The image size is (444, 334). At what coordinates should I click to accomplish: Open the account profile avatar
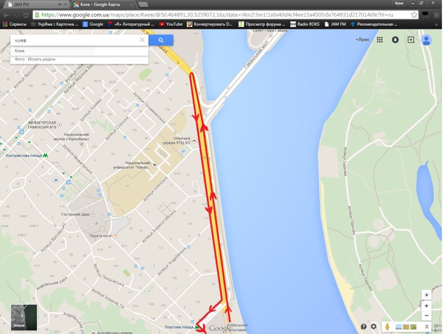(x=426, y=40)
